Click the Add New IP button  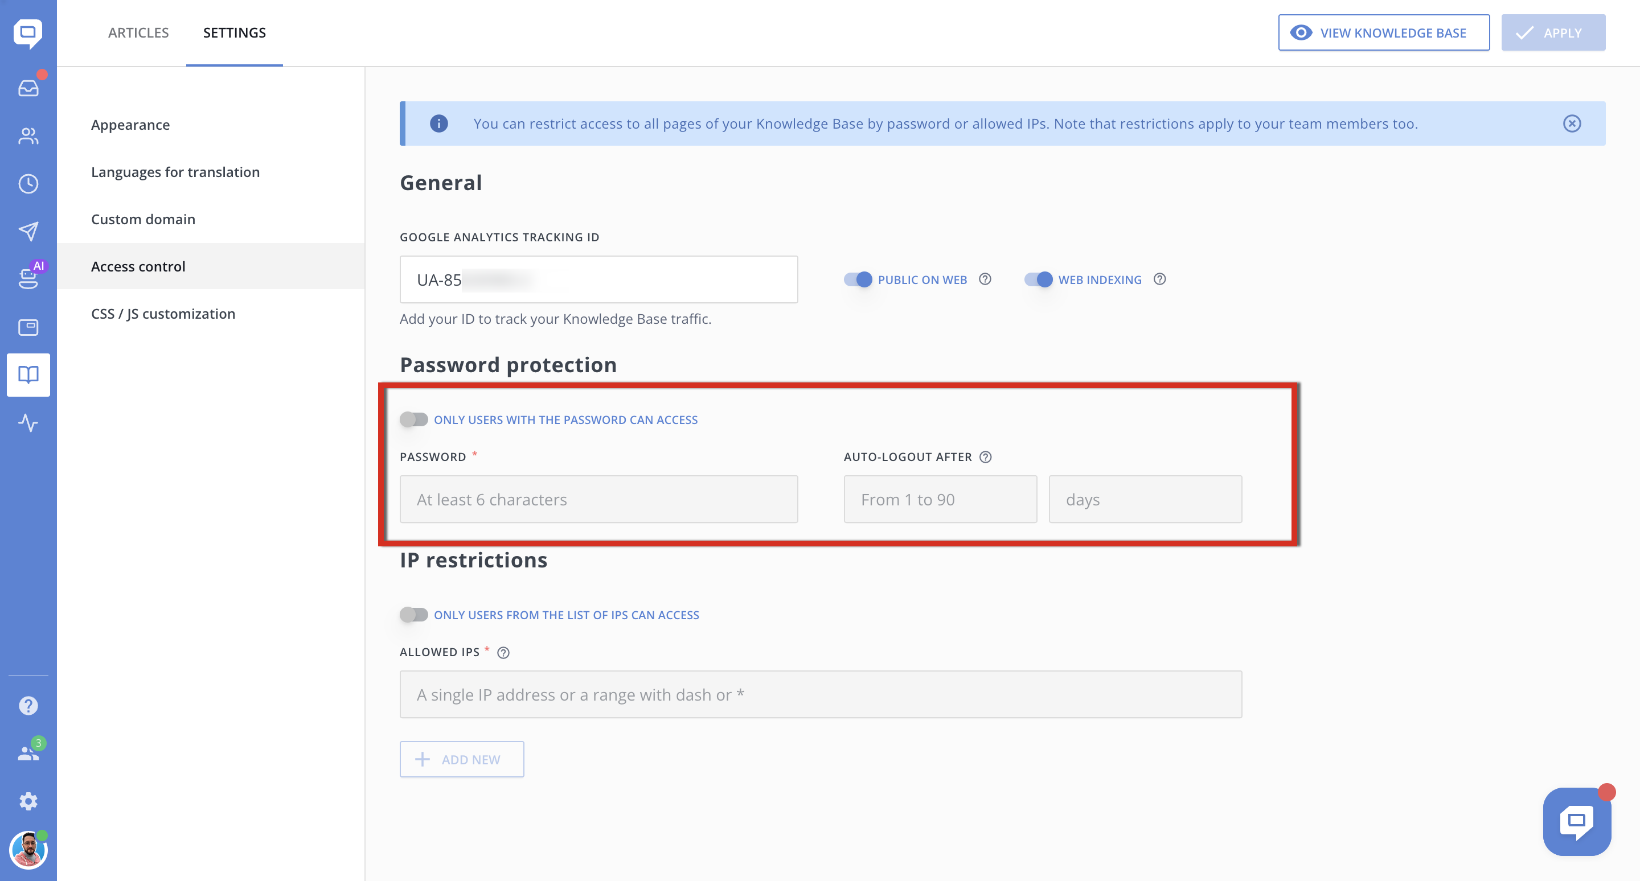point(462,759)
